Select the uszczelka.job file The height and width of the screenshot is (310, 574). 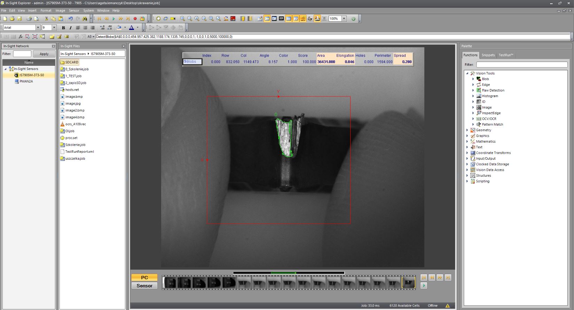point(72,158)
